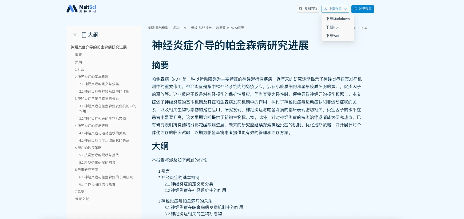Choose 下载Word from the dropdown

338,36
